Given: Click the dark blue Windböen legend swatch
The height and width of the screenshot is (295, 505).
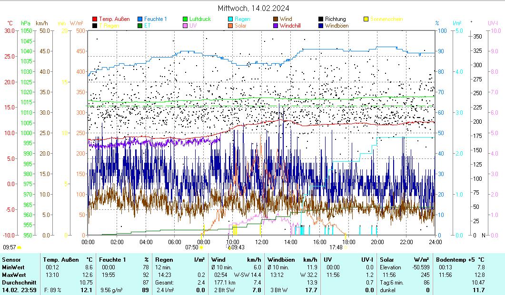Looking at the screenshot, I should [x=321, y=26].
